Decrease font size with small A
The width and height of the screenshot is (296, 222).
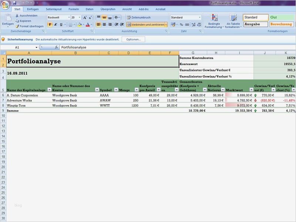pyautogui.click(x=90, y=17)
